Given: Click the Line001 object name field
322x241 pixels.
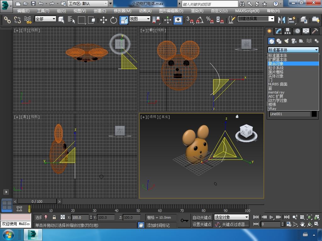Looking at the screenshot, I should pos(290,114).
